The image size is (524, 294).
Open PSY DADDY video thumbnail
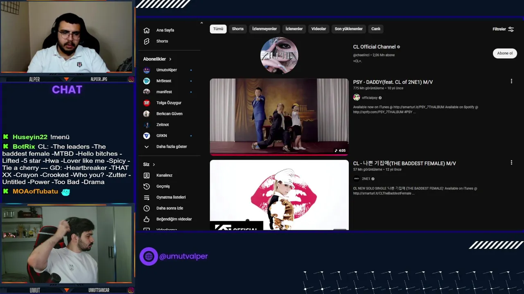[279, 117]
